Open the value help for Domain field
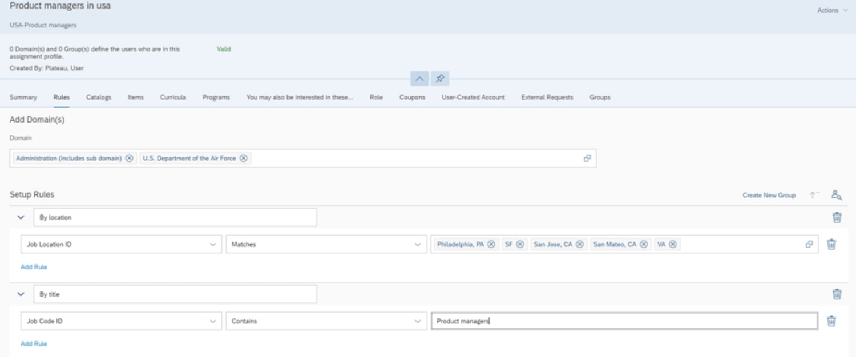 tap(587, 159)
